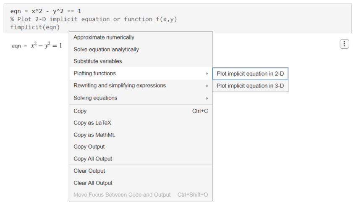Viewport: 356px width, 208px height.
Task: Click the eqn = x^2 - y^2 == 1 code line
Action: 45,11
